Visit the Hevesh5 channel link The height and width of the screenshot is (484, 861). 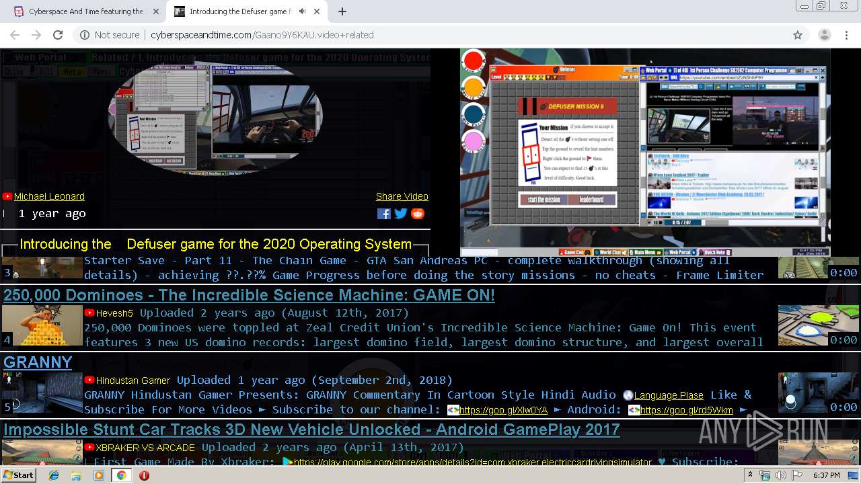click(114, 313)
